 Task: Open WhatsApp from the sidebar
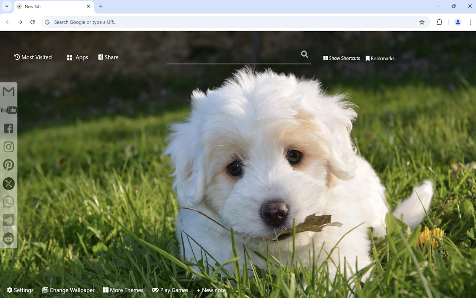(8, 202)
